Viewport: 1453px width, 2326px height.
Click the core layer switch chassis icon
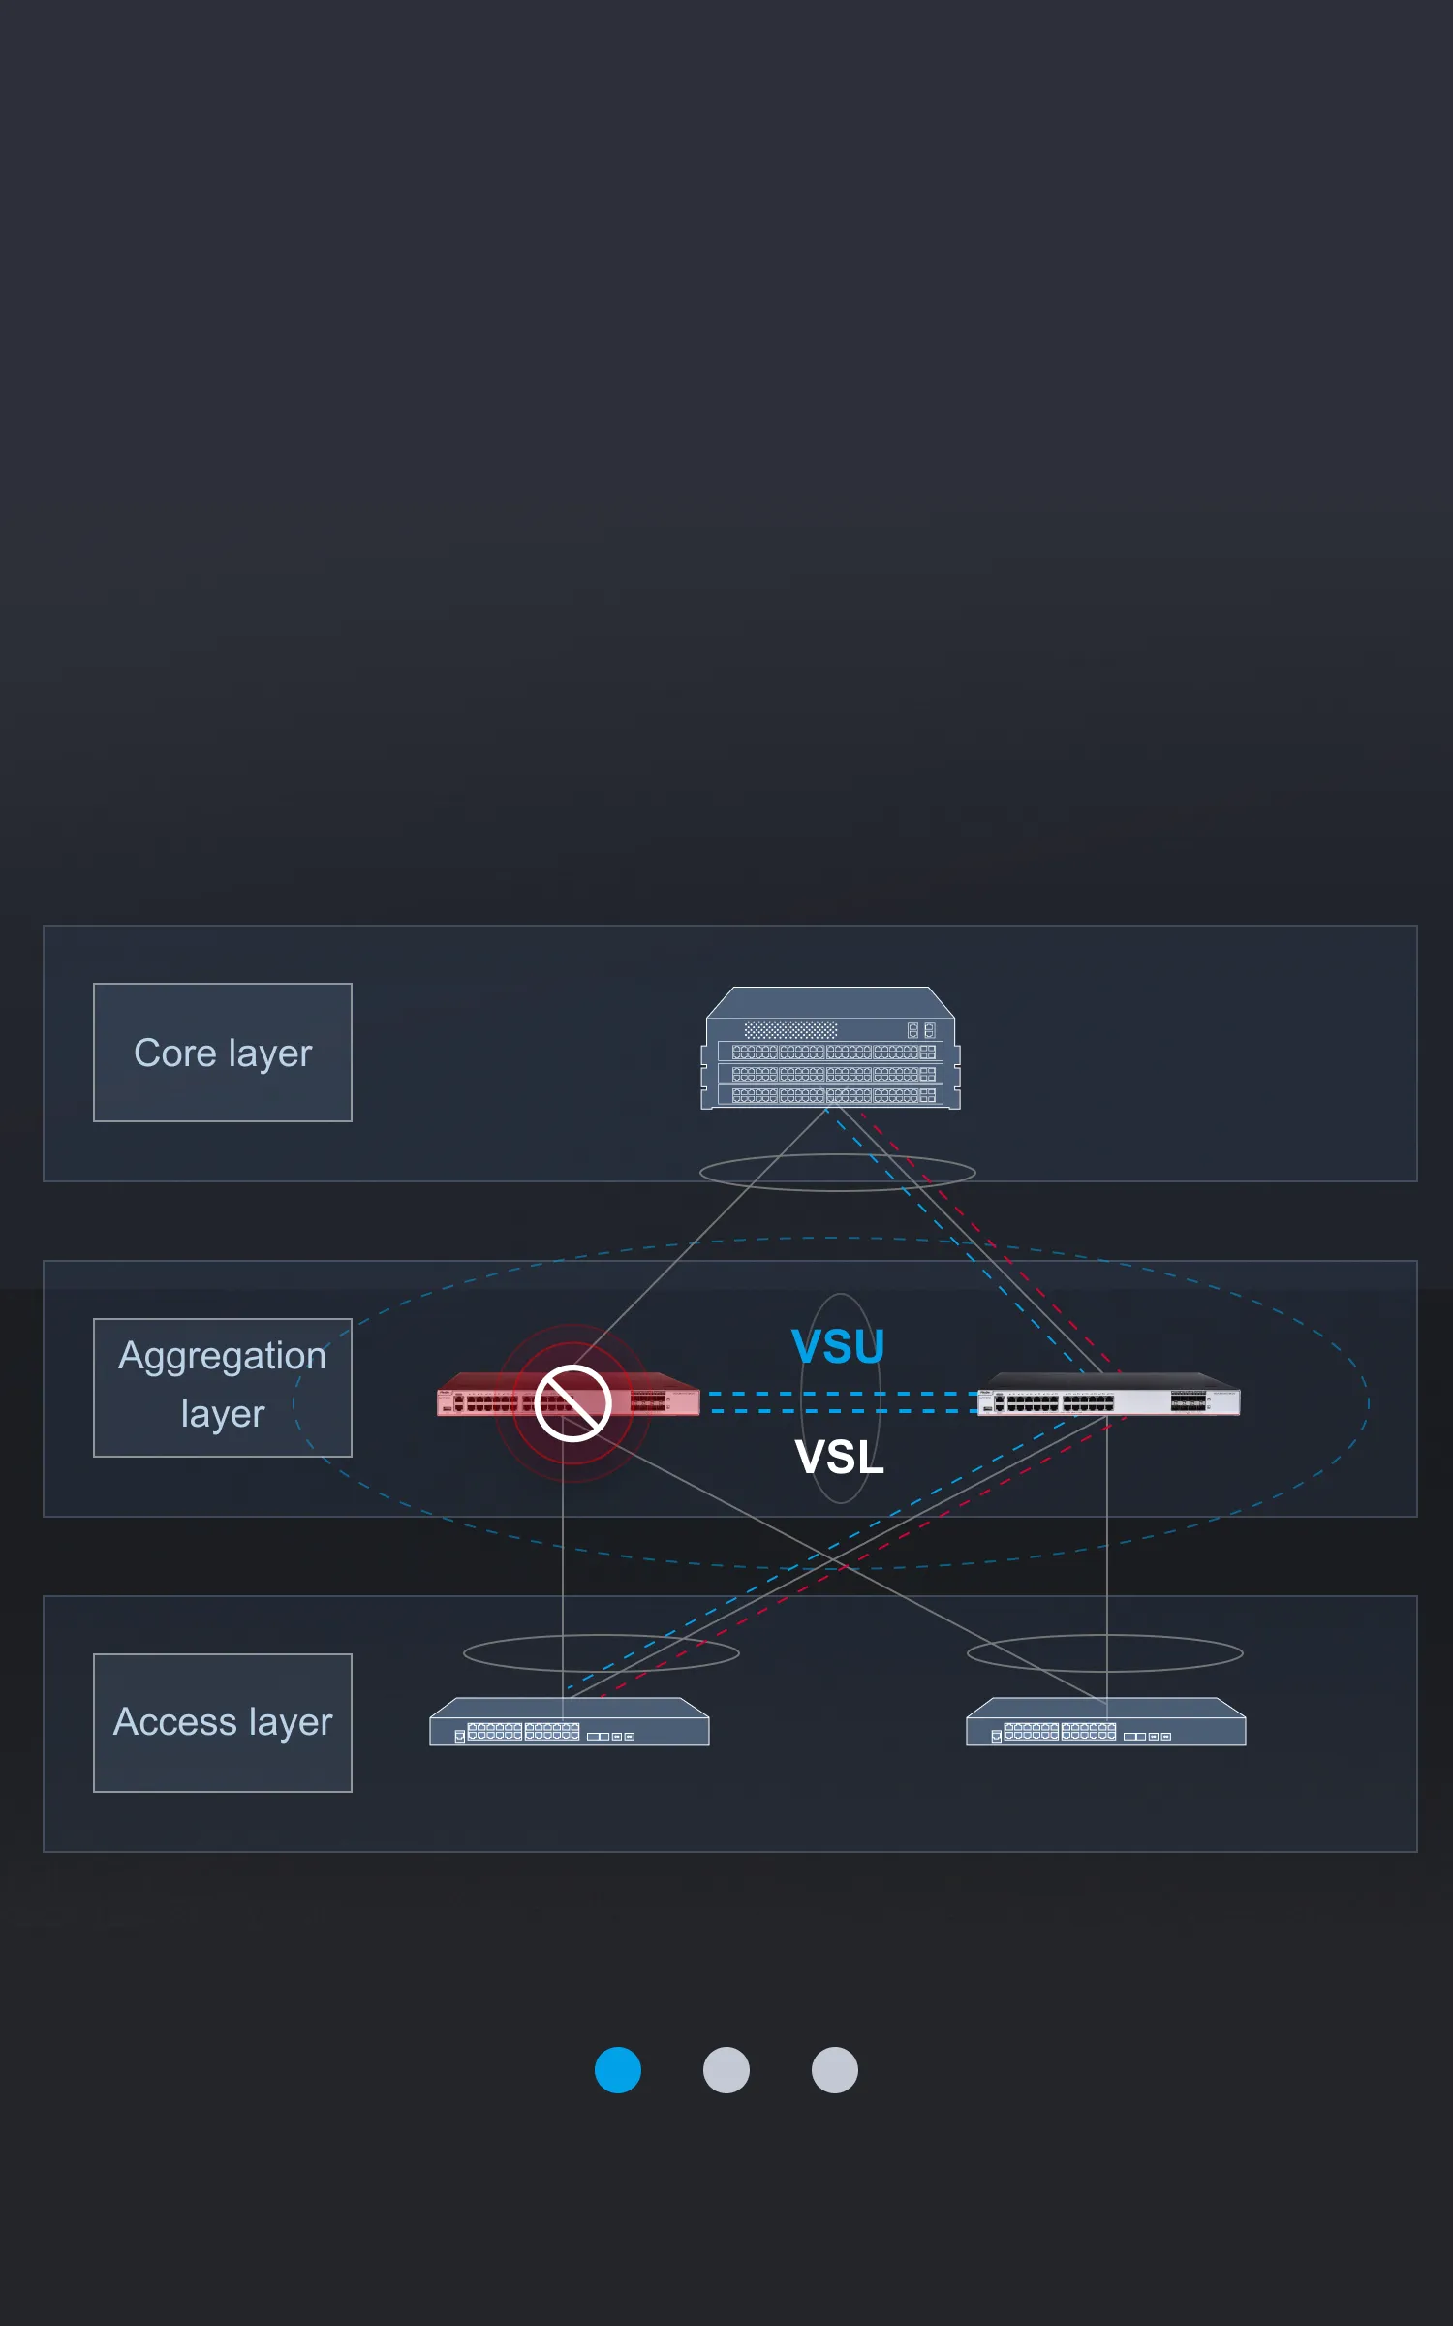(830, 1048)
